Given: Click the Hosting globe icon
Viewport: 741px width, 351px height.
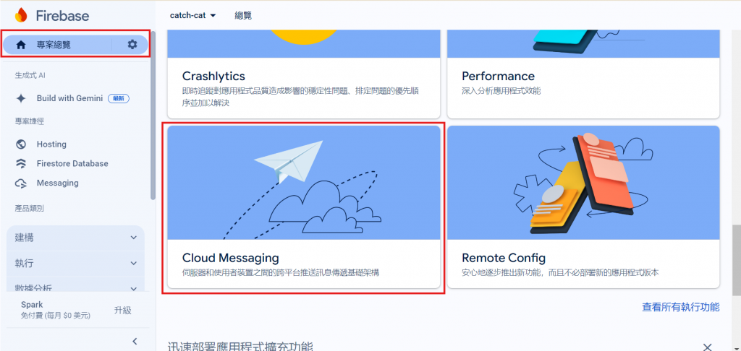Looking at the screenshot, I should (21, 144).
